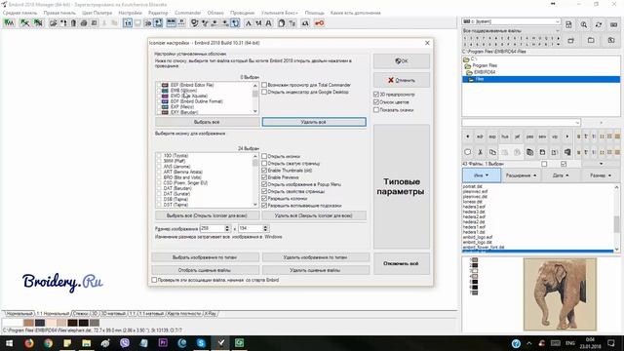Increase the image height spinner value

[x=265, y=227]
